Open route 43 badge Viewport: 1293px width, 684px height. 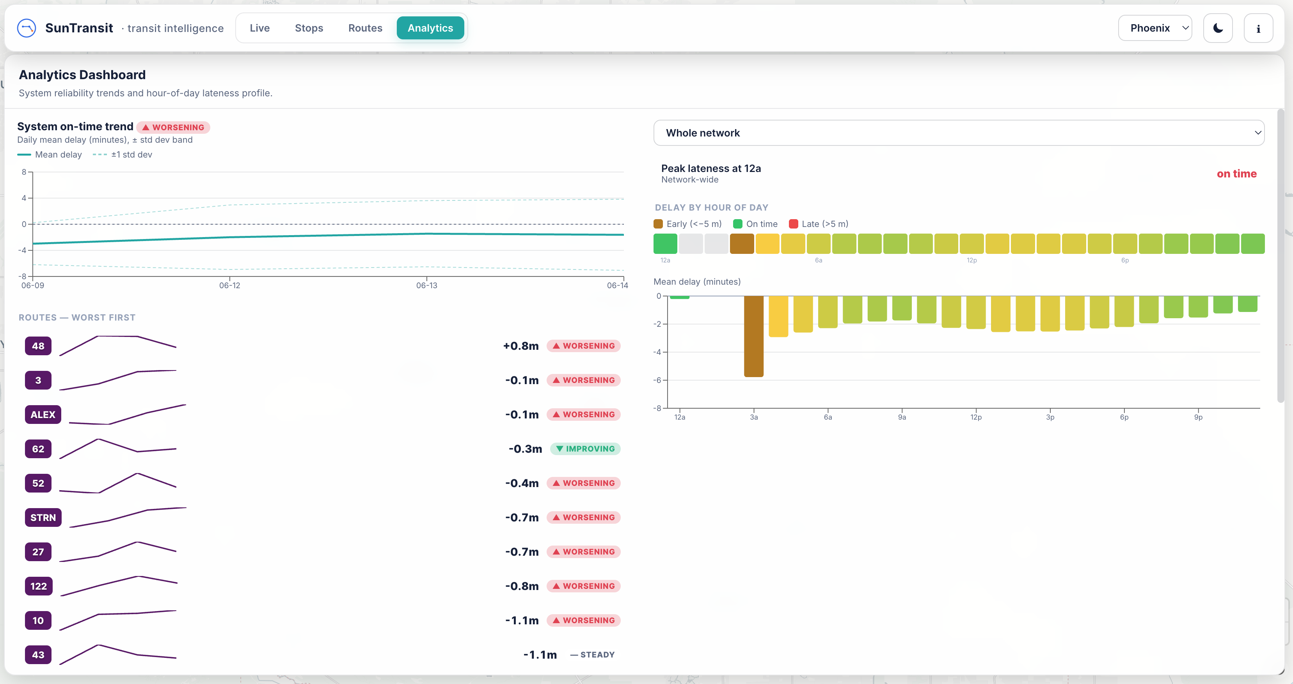pos(38,655)
